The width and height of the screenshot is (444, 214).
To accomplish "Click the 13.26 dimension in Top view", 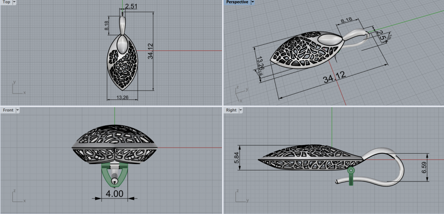I will point(122,98).
